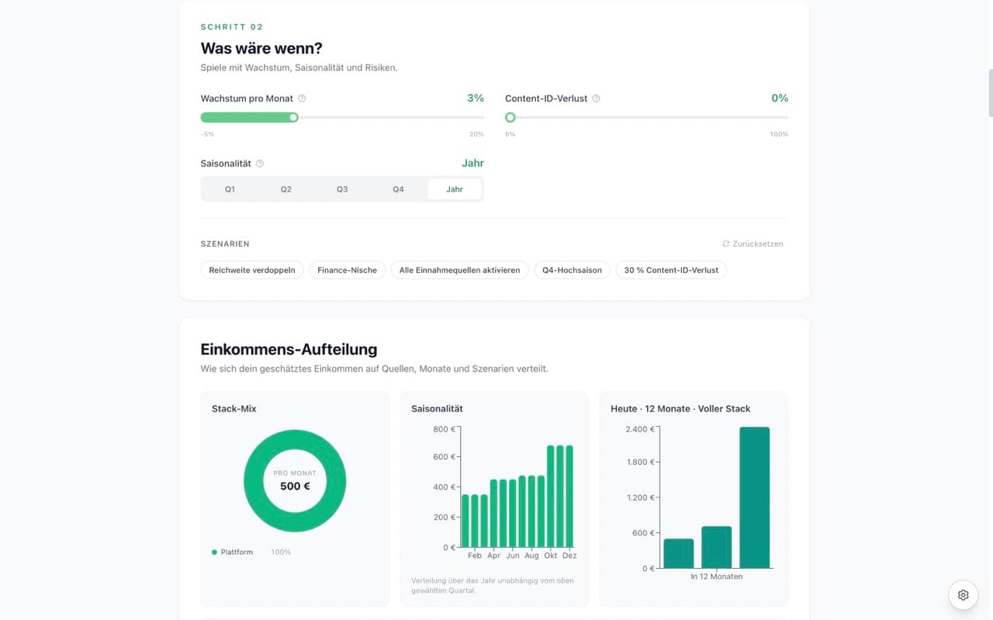Apply the Finance-Nische scenario
Screen dimensions: 993x620
click(x=347, y=270)
